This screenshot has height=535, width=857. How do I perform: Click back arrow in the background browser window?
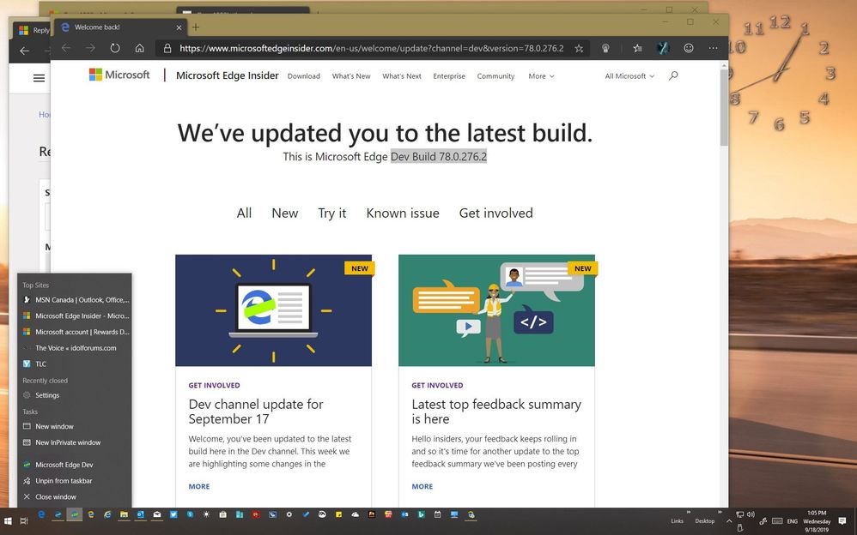tap(25, 51)
